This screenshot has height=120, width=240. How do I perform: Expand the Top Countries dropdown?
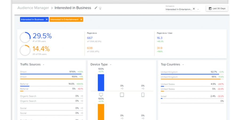(183, 65)
